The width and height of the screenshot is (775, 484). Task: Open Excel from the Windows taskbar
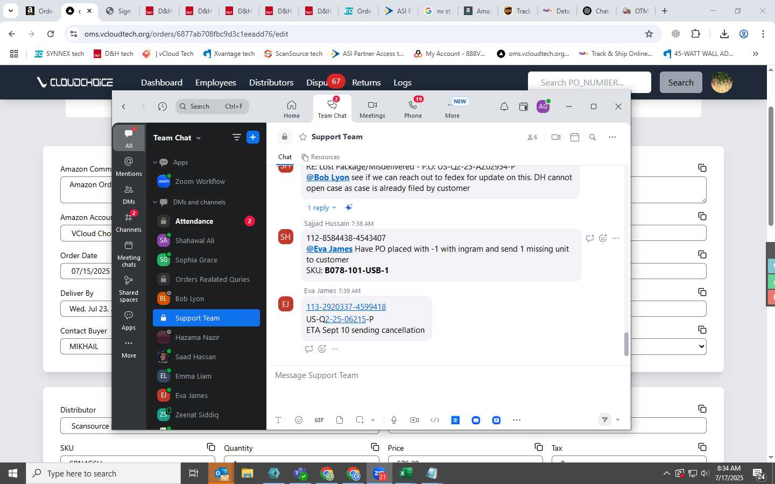406,473
